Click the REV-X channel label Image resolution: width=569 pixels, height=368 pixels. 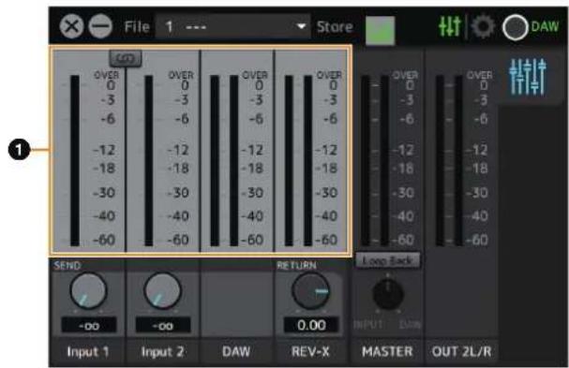click(310, 351)
